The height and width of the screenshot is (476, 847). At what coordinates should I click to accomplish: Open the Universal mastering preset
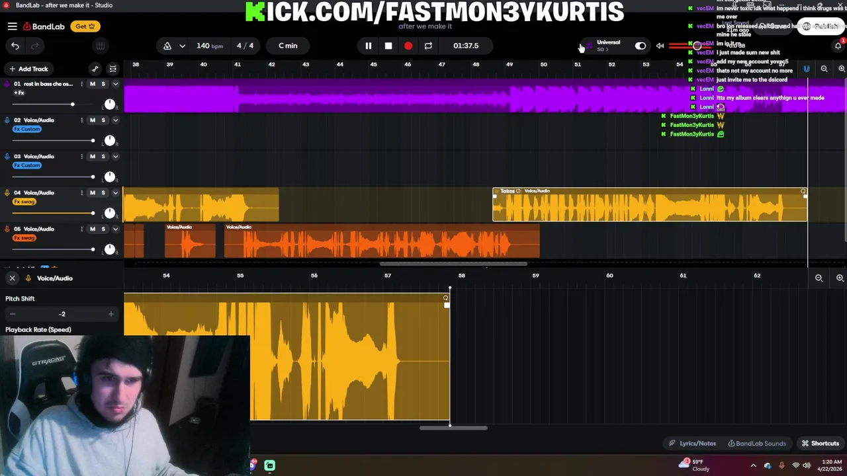click(607, 45)
